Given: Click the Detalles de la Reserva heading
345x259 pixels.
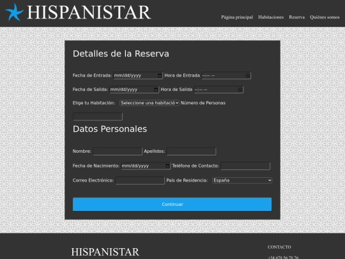Looking at the screenshot, I should pyautogui.click(x=121, y=54).
